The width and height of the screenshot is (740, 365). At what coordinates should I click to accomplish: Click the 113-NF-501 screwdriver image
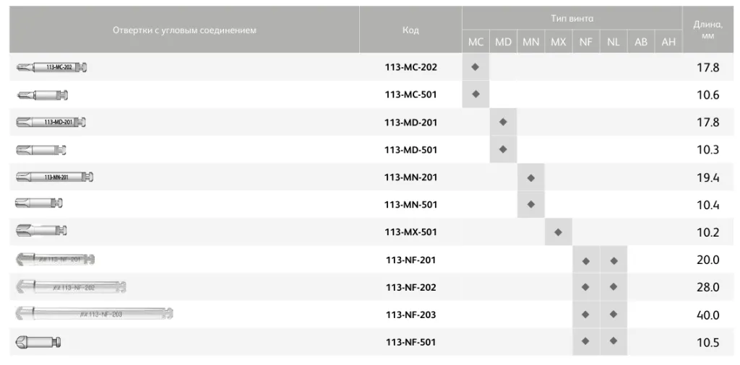coord(38,343)
